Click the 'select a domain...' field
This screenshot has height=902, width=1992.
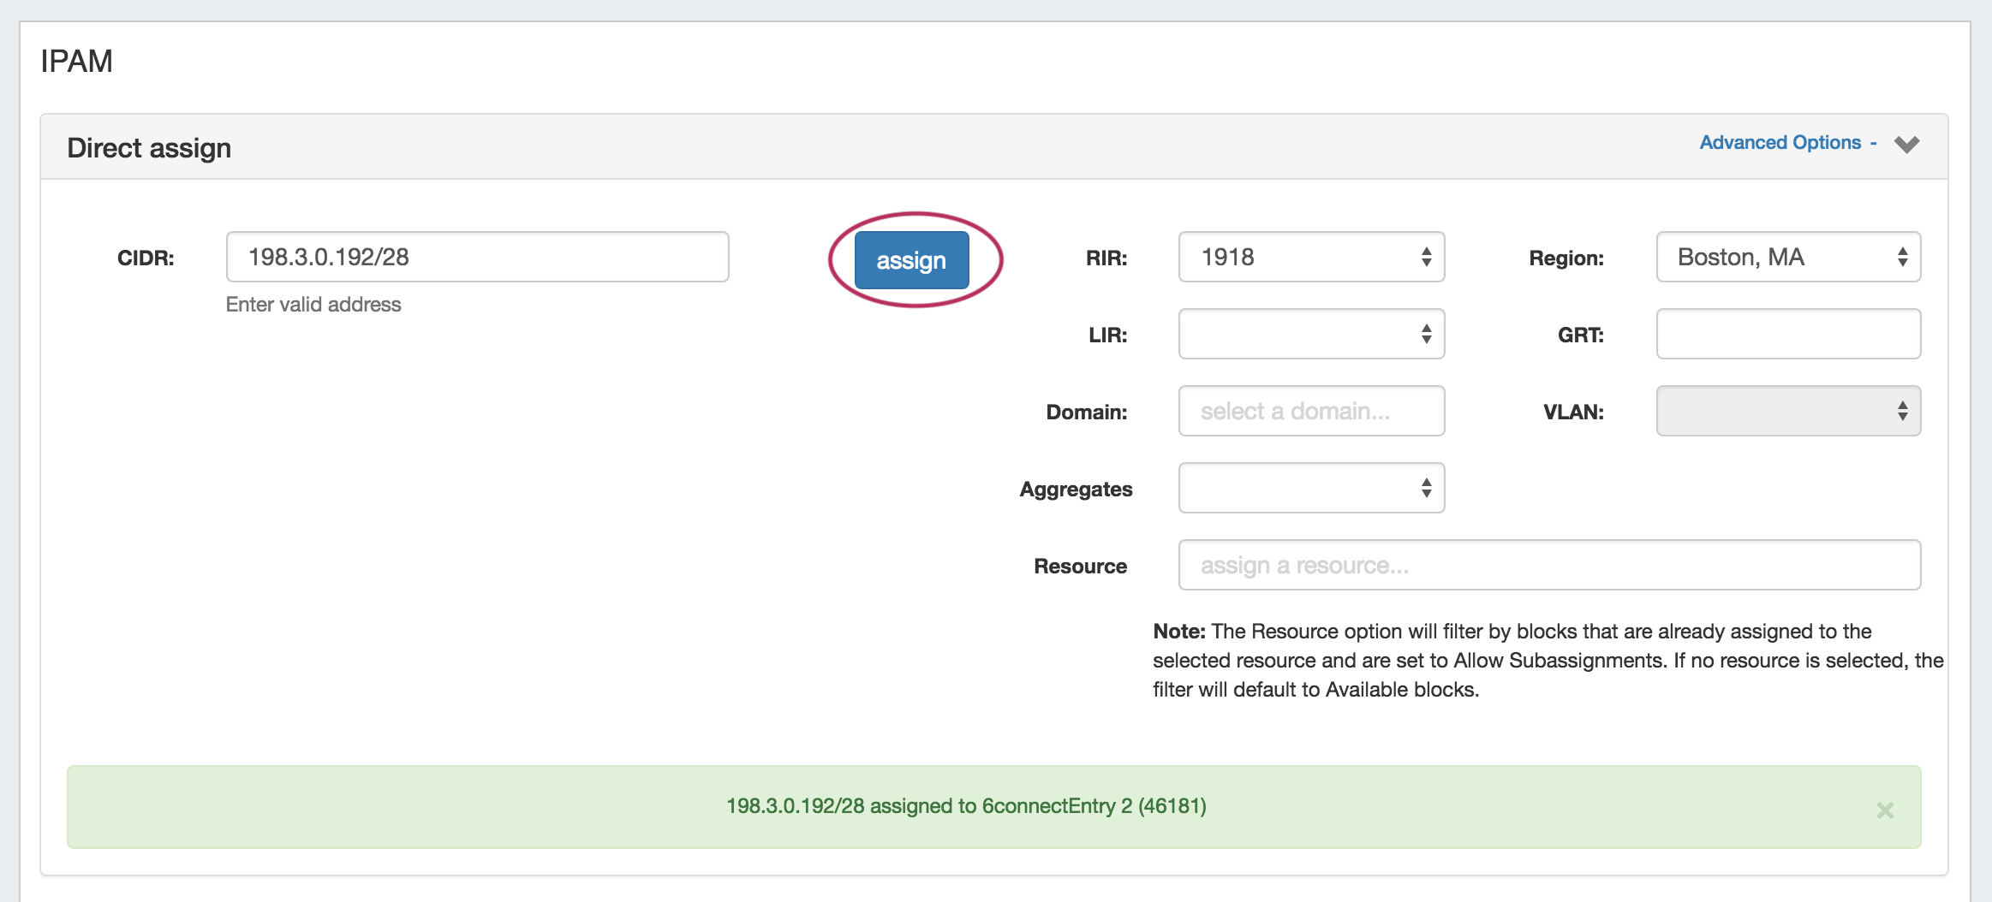[1311, 411]
